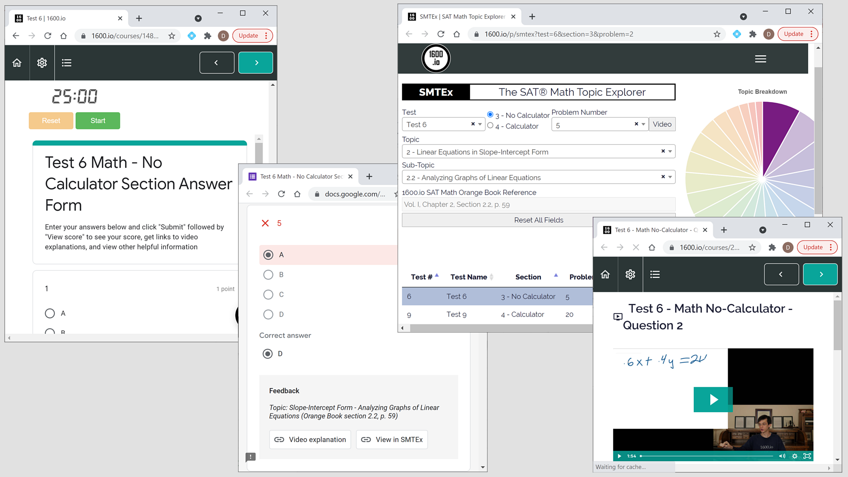The image size is (848, 477).
Task: Go to previous lesson in Question 2 video window
Action: (x=781, y=274)
